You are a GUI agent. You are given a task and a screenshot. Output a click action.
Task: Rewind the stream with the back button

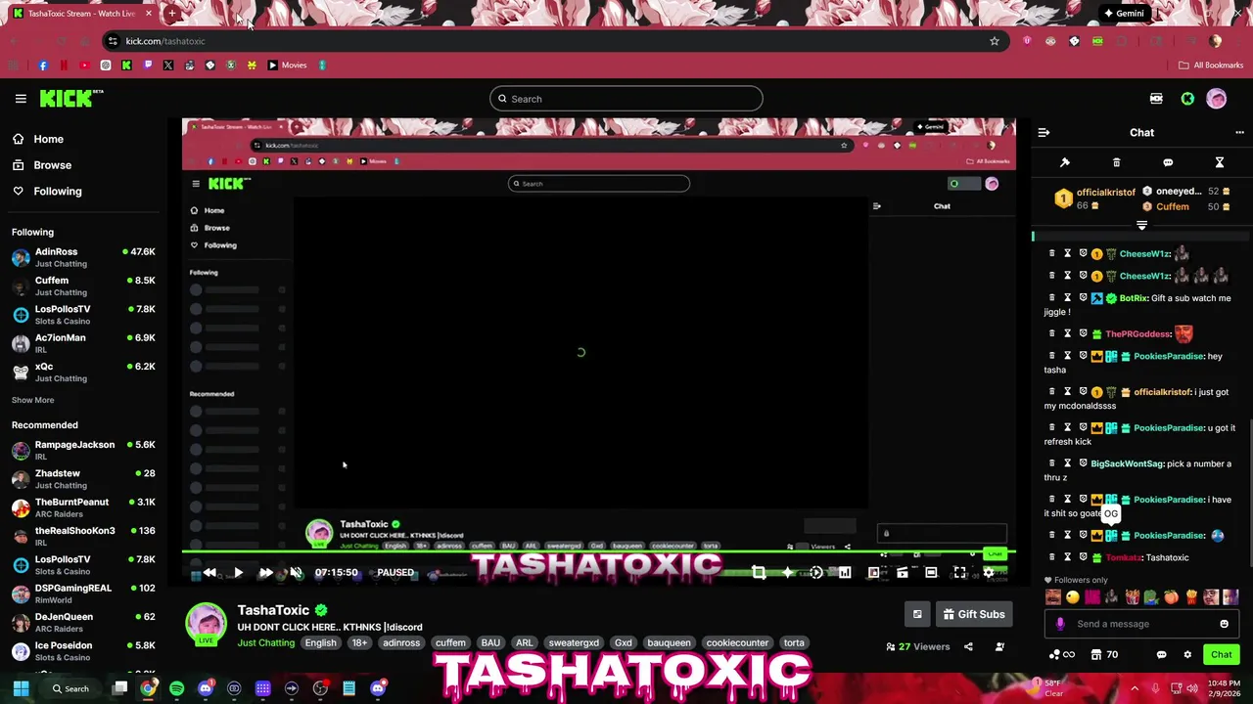click(x=209, y=573)
